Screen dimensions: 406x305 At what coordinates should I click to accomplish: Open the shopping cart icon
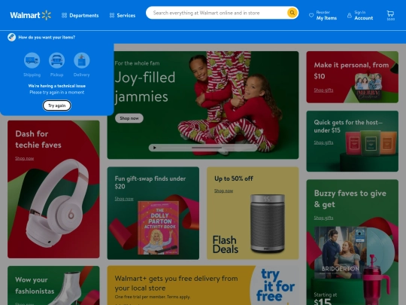tap(390, 15)
